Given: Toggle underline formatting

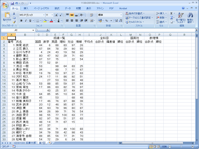Looking at the screenshot, I should click(30, 21).
